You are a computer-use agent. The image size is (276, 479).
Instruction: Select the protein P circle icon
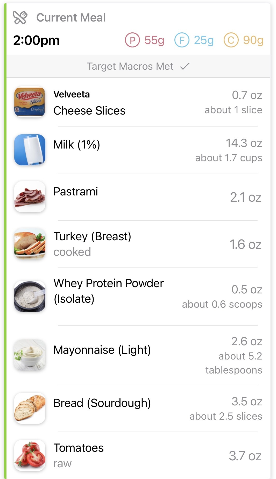[x=132, y=40]
